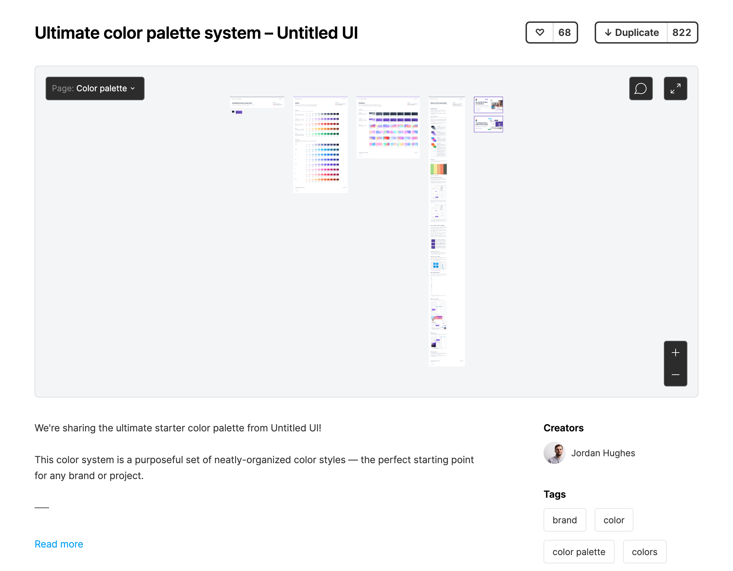Image resolution: width=733 pixels, height=571 pixels.
Task: Select the color palette tag
Action: click(579, 552)
